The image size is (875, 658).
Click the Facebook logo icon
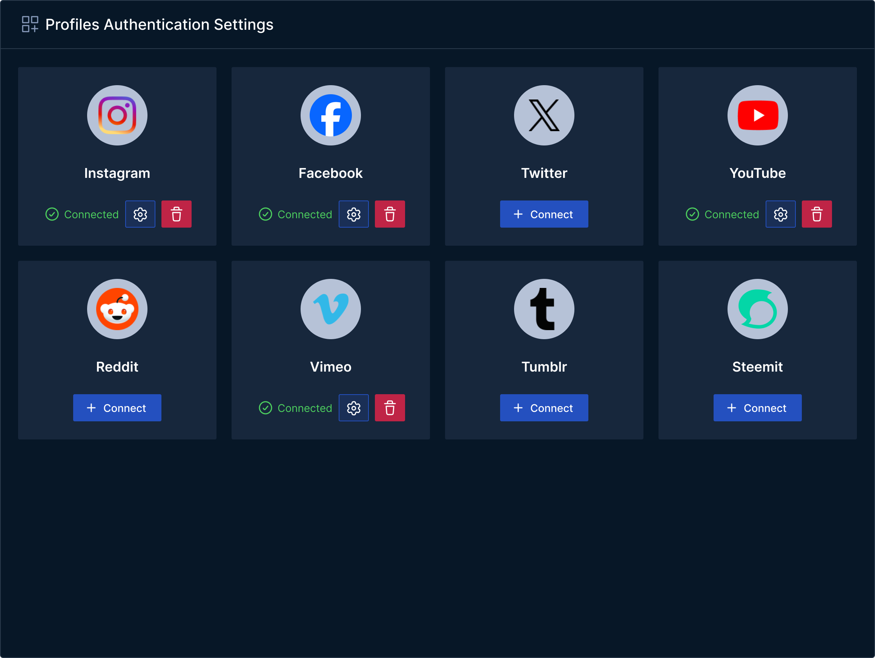coord(330,115)
